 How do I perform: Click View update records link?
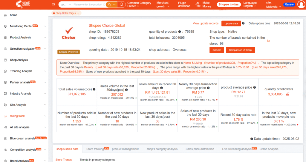206,23
